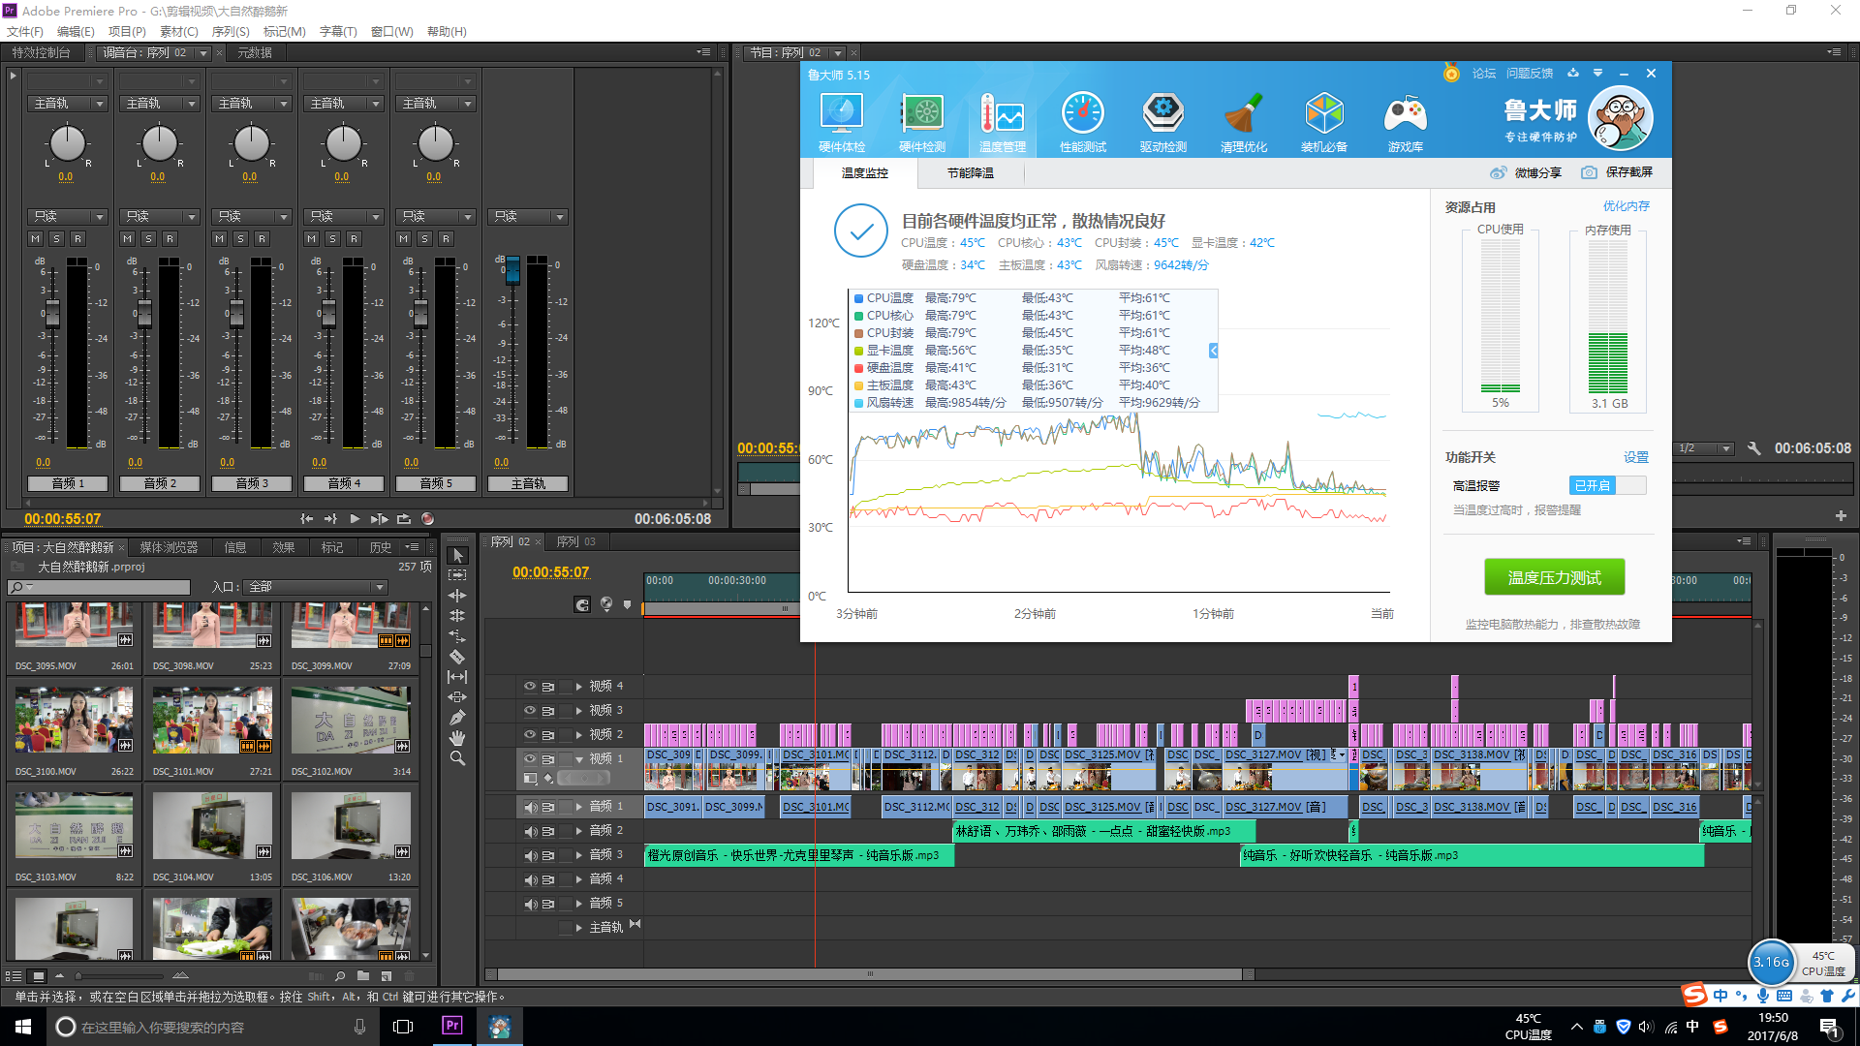Screen dimensions: 1860x1046
Task: Open 驱动检测 in 鲁大师
Action: (1162, 122)
